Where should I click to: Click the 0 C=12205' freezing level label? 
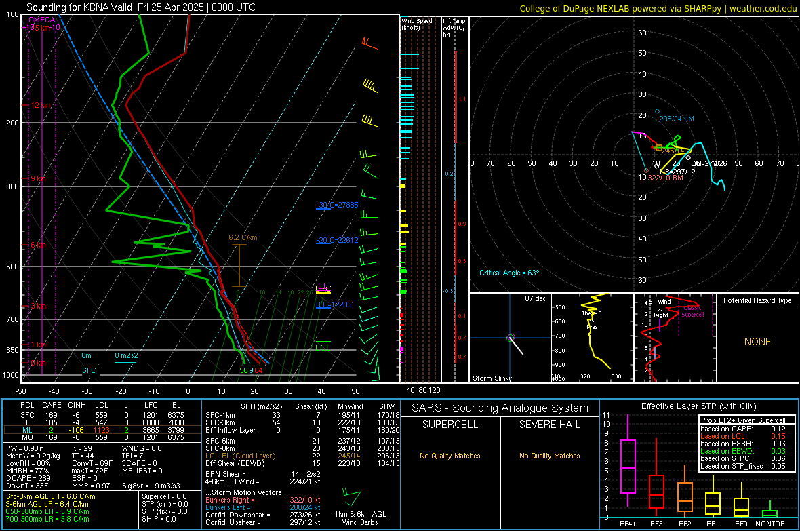334,304
